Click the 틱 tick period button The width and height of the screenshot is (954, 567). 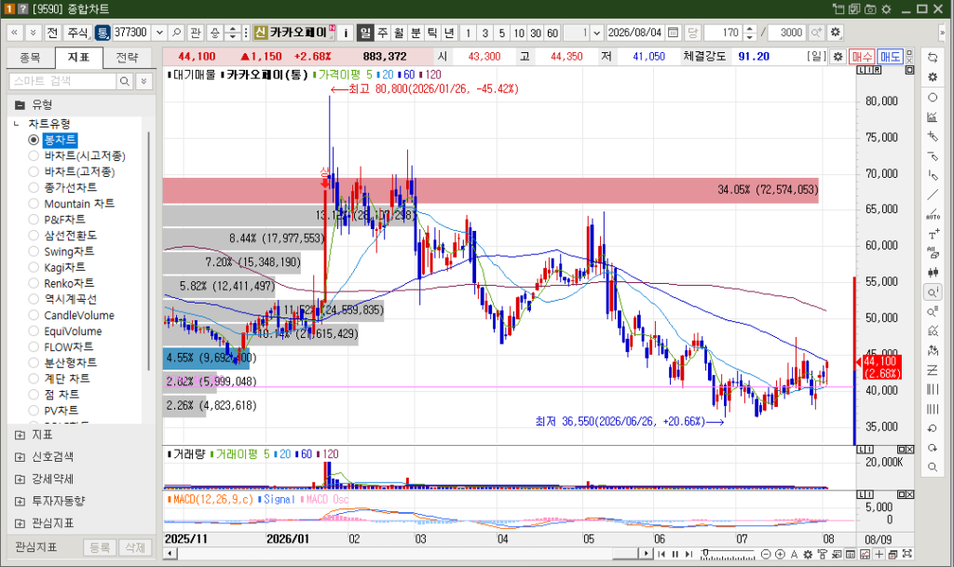pyautogui.click(x=432, y=33)
